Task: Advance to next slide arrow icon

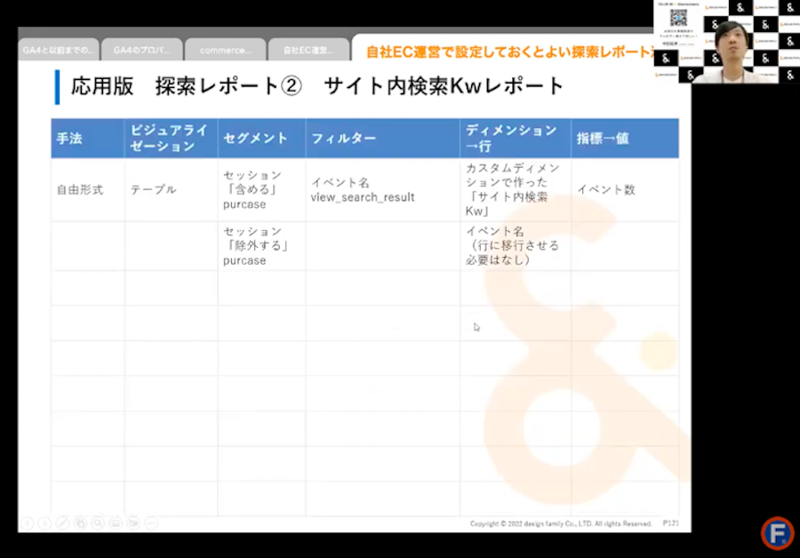Action: [45, 523]
